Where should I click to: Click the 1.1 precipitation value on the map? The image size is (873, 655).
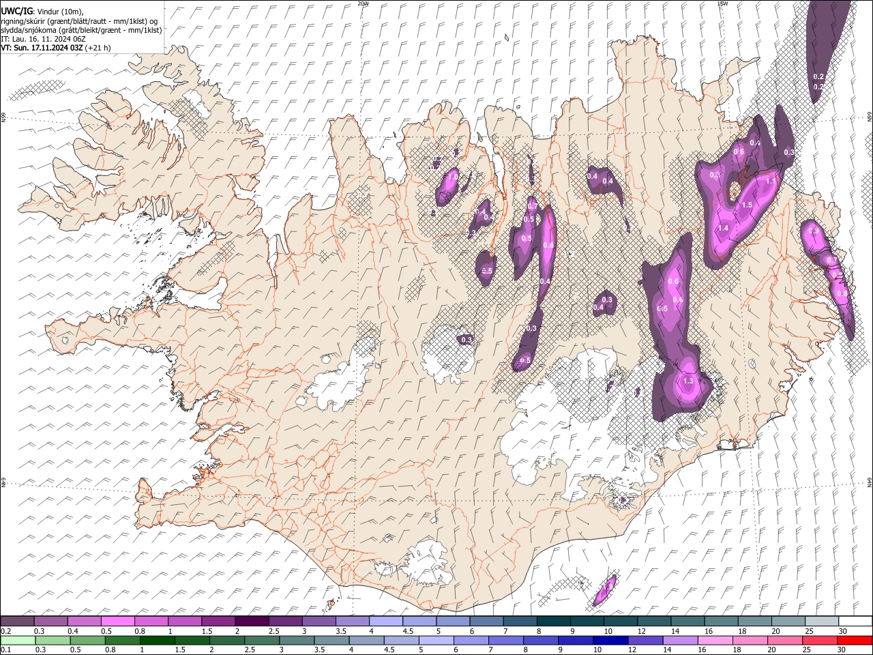coord(771,181)
